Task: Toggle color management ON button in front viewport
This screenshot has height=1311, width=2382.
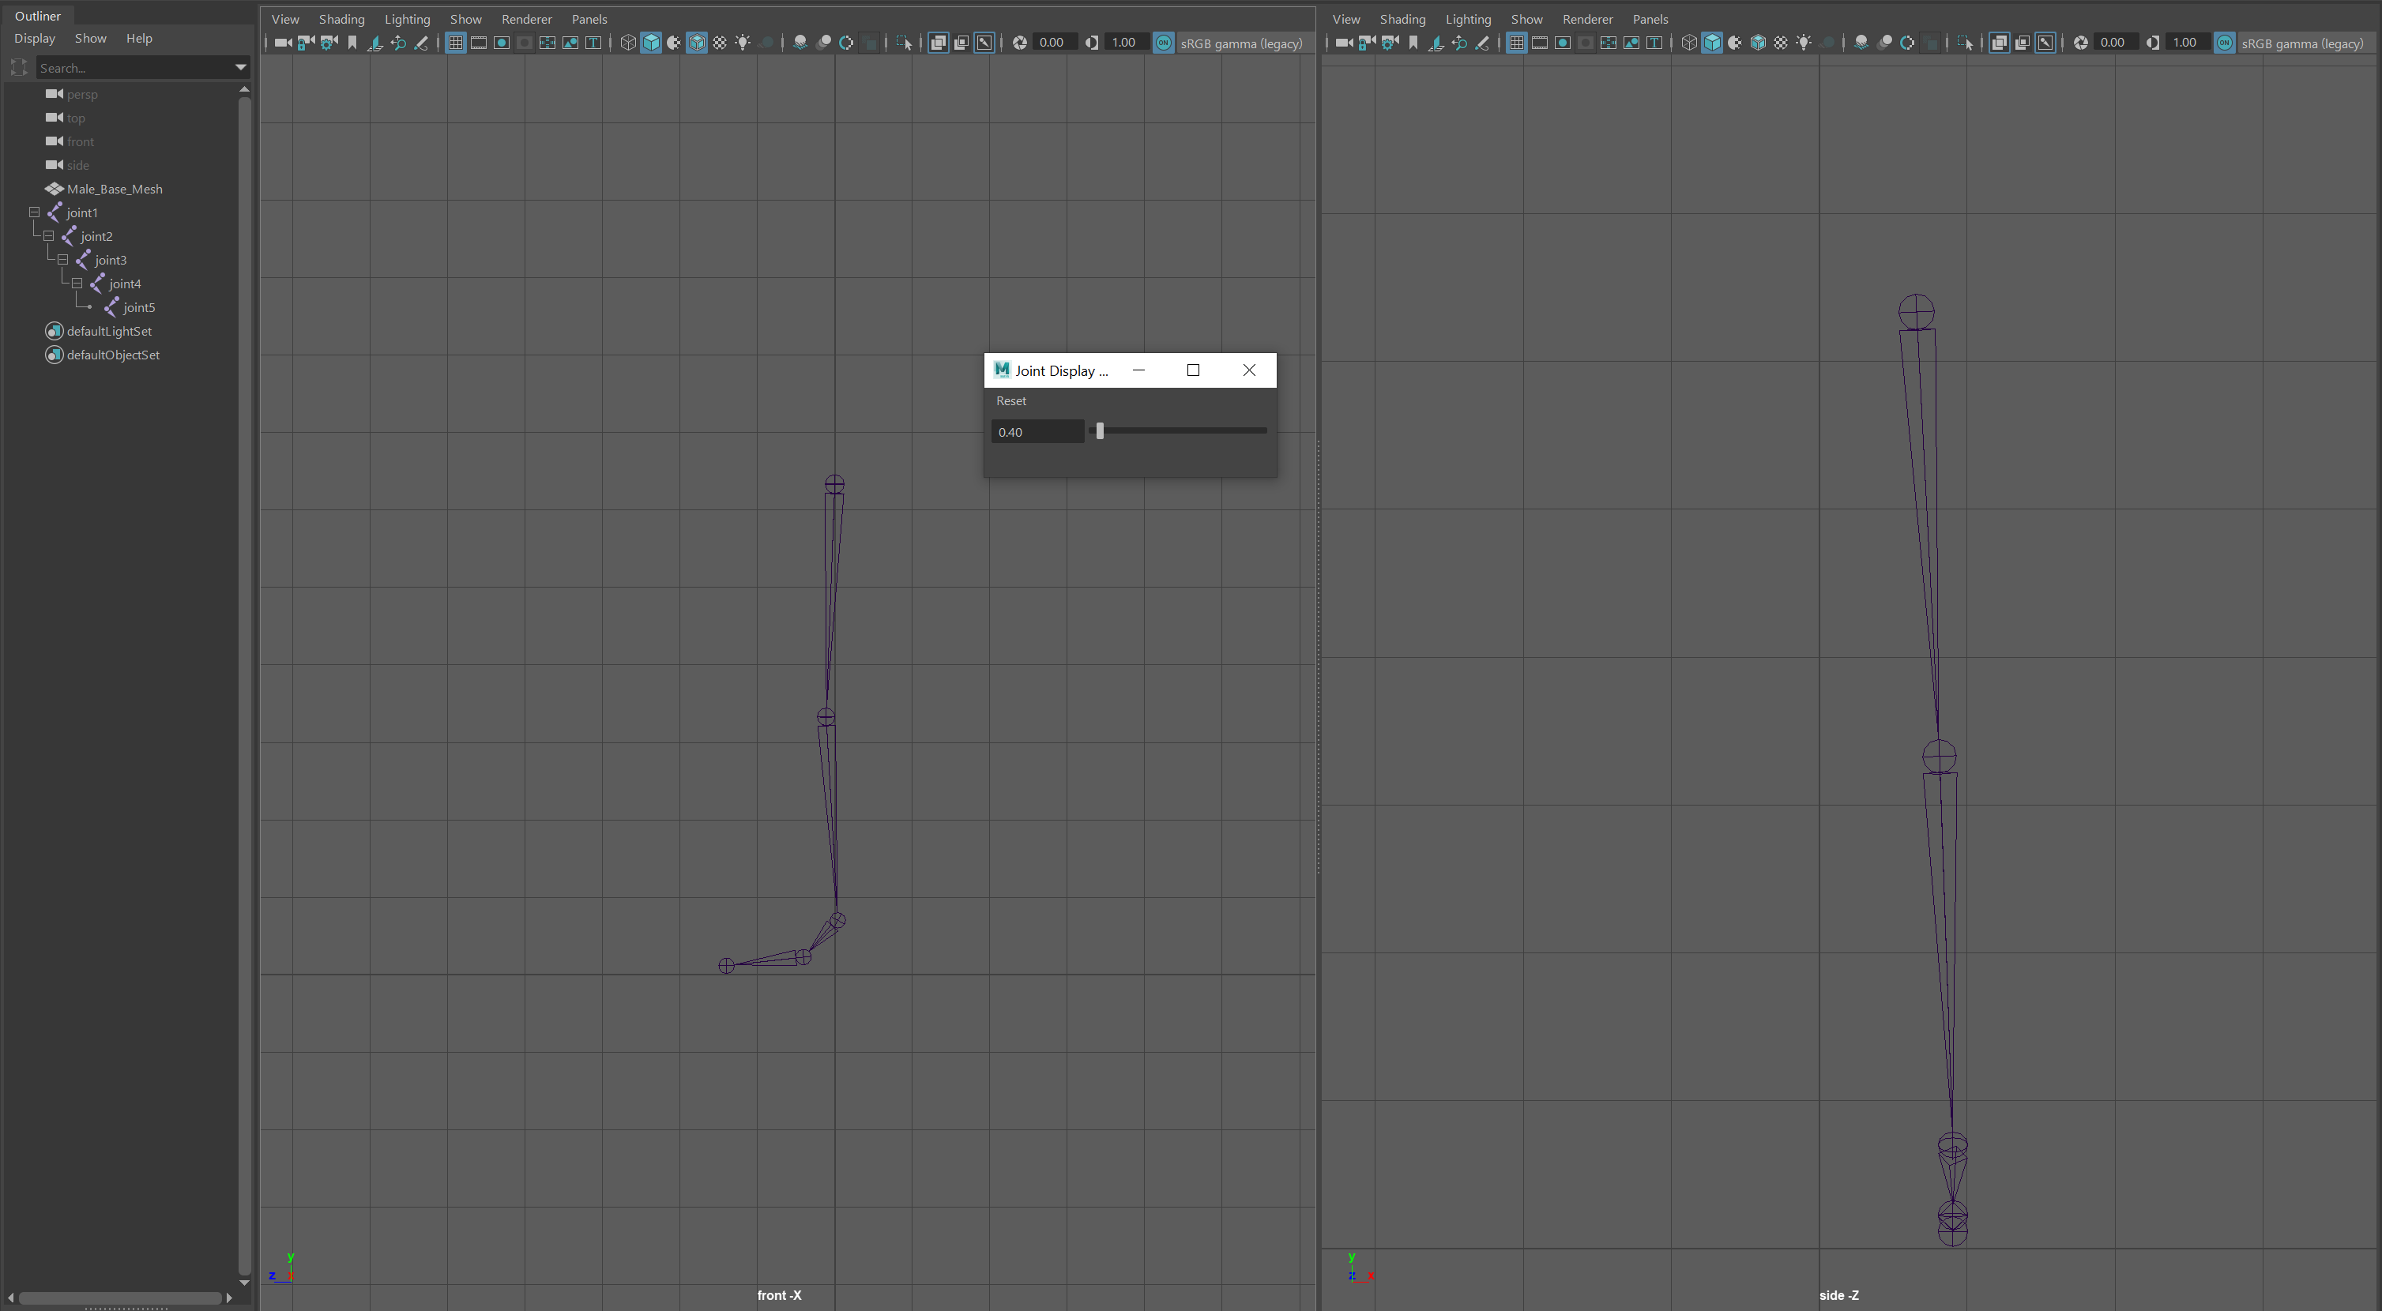Action: pos(1163,43)
